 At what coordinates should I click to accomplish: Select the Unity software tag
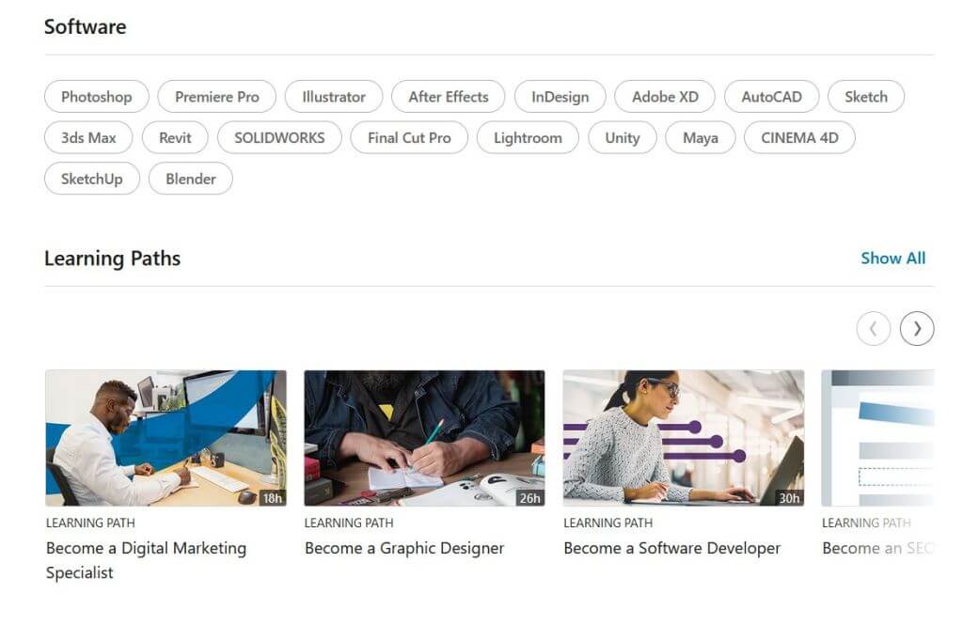(x=622, y=138)
